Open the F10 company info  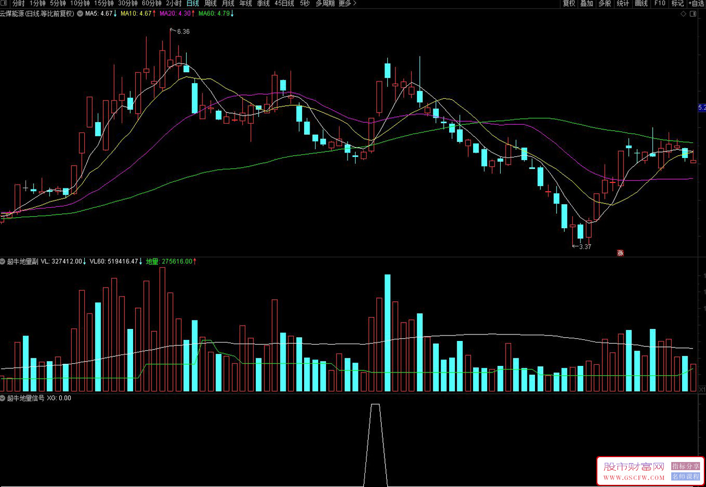tap(660, 4)
